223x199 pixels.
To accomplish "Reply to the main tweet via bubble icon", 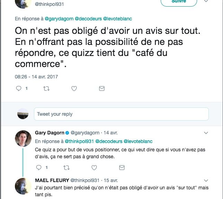I will tap(19, 89).
